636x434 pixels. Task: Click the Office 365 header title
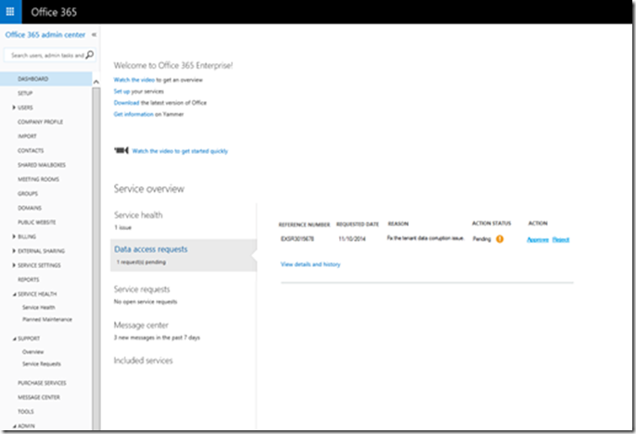tap(54, 12)
